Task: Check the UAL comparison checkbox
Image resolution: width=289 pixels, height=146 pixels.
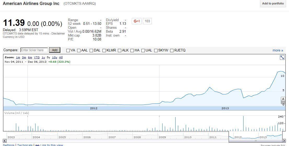Action: (x=143, y=50)
